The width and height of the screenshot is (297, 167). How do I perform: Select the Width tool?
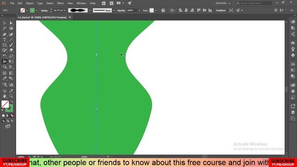tap(5, 62)
